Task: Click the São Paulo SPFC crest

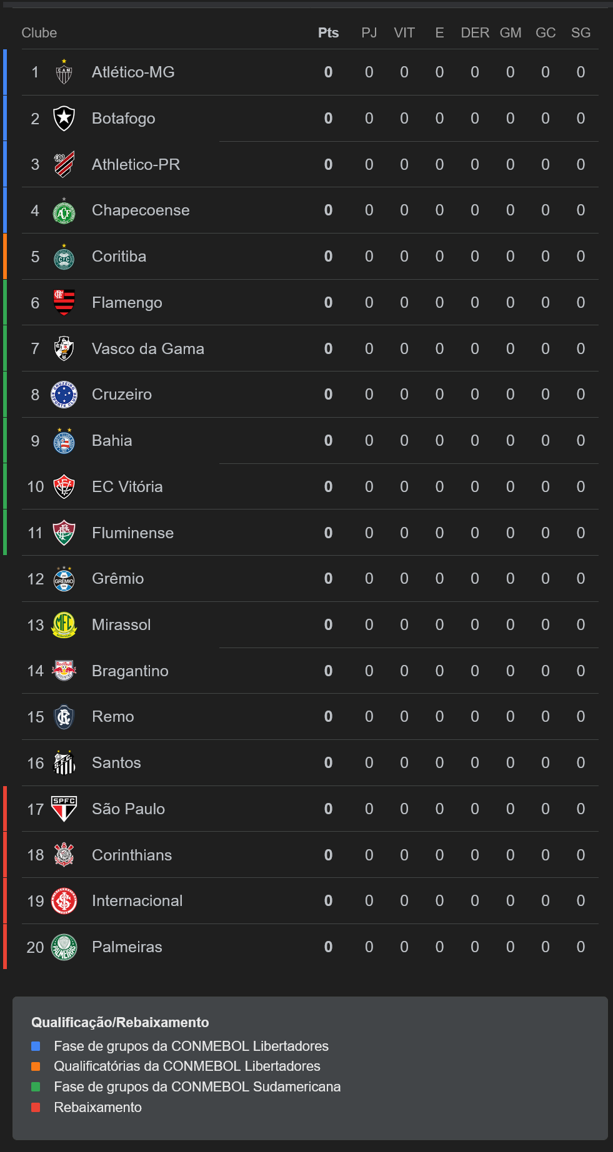Action: (64, 809)
